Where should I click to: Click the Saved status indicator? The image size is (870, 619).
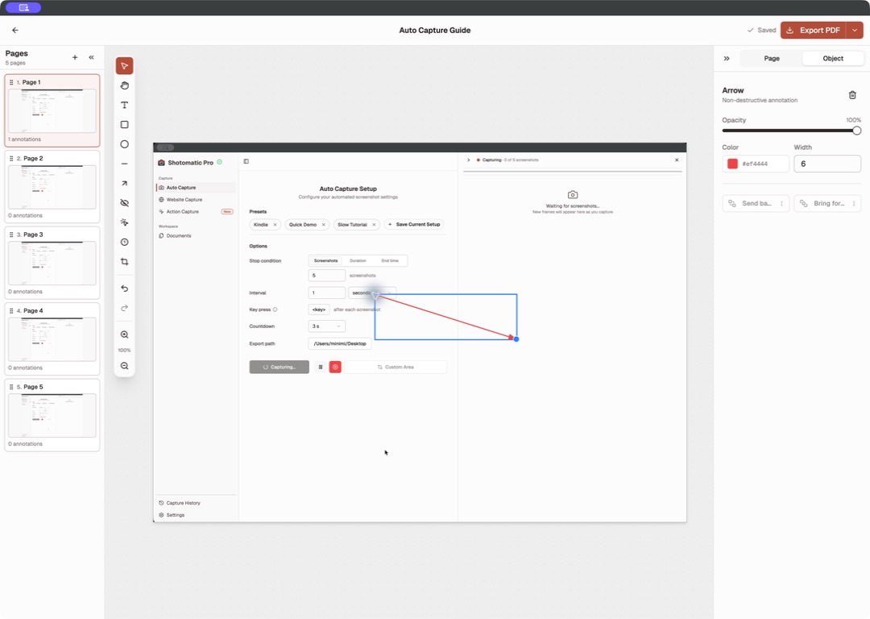click(x=762, y=31)
